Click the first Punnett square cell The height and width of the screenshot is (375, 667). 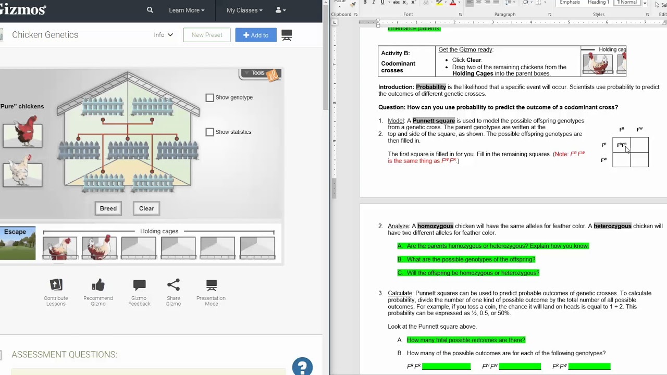tap(621, 145)
